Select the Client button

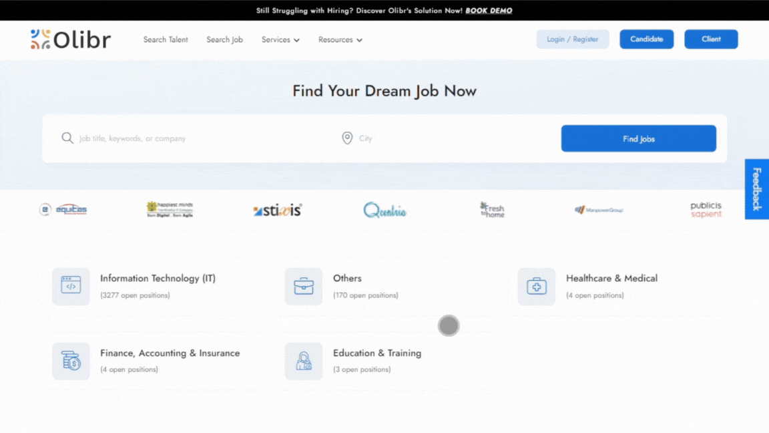click(711, 39)
